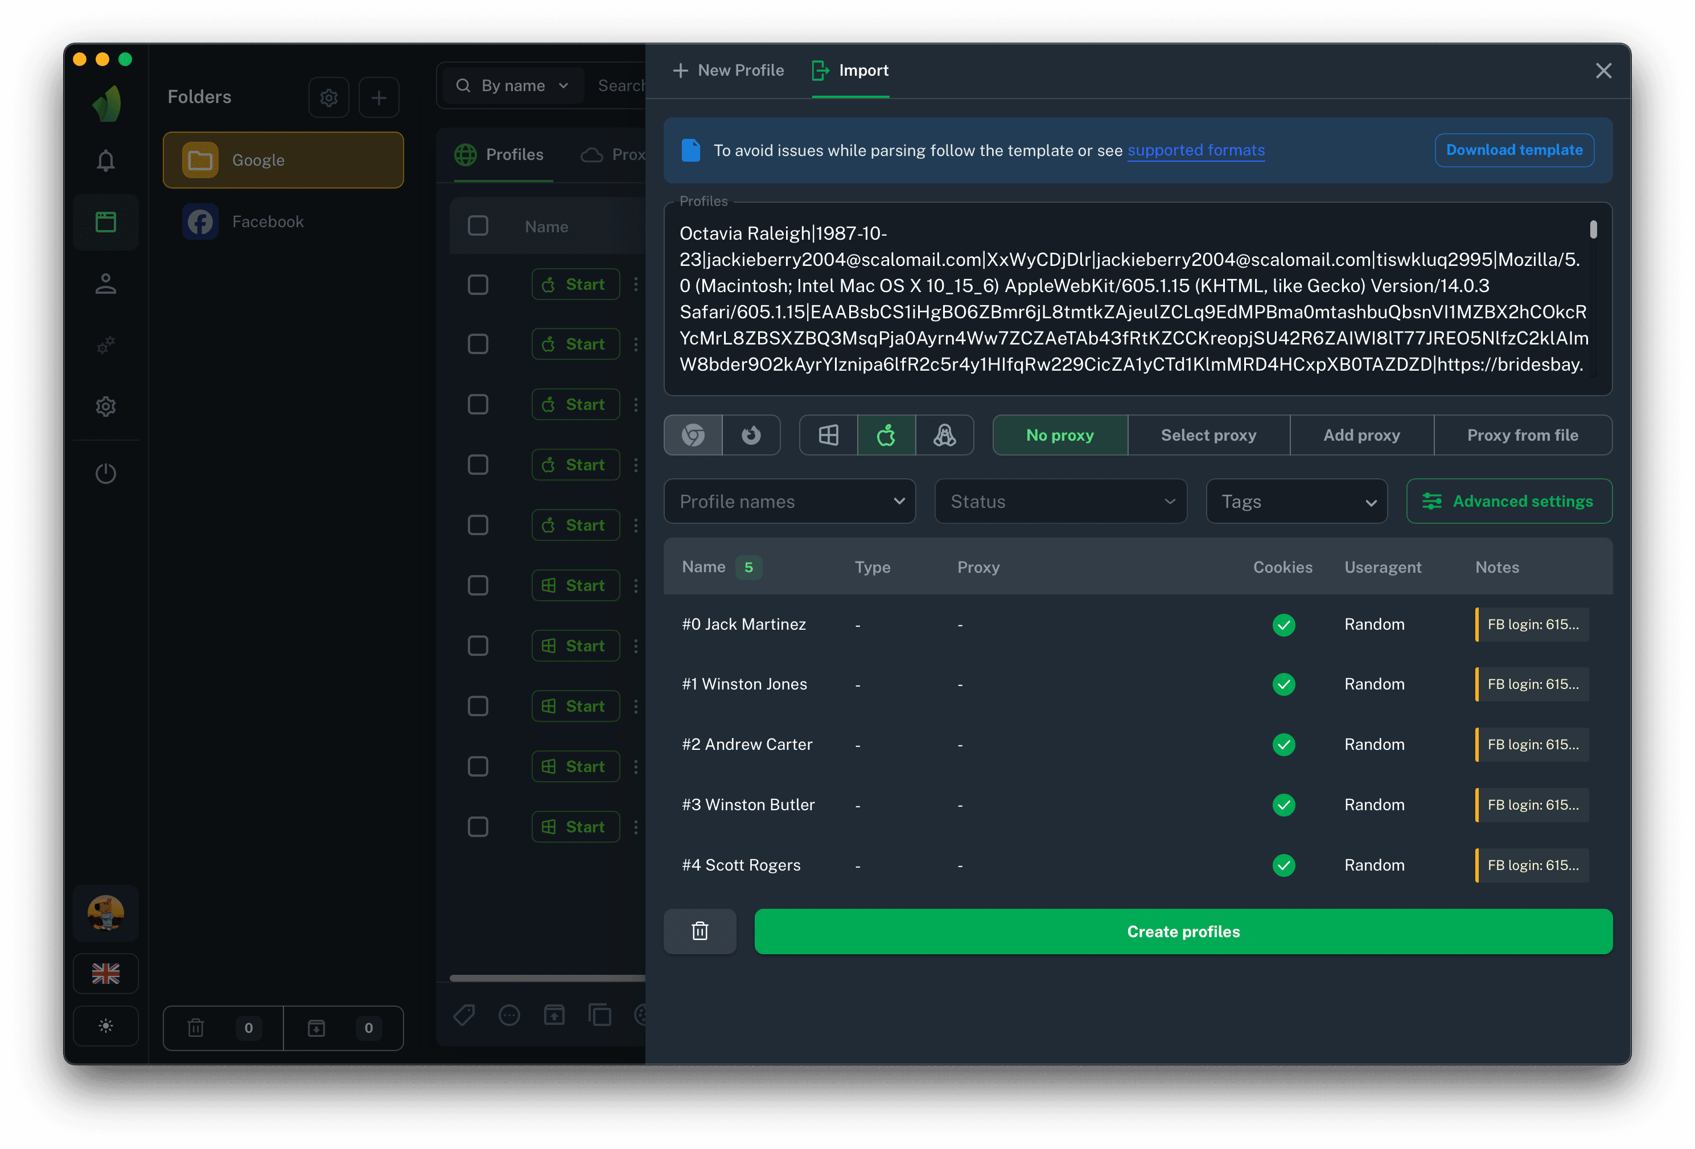The width and height of the screenshot is (1695, 1149).
Task: Check the first profile row checkbox
Action: tap(478, 285)
